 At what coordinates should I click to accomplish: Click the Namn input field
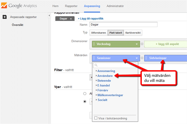click(x=123, y=24)
